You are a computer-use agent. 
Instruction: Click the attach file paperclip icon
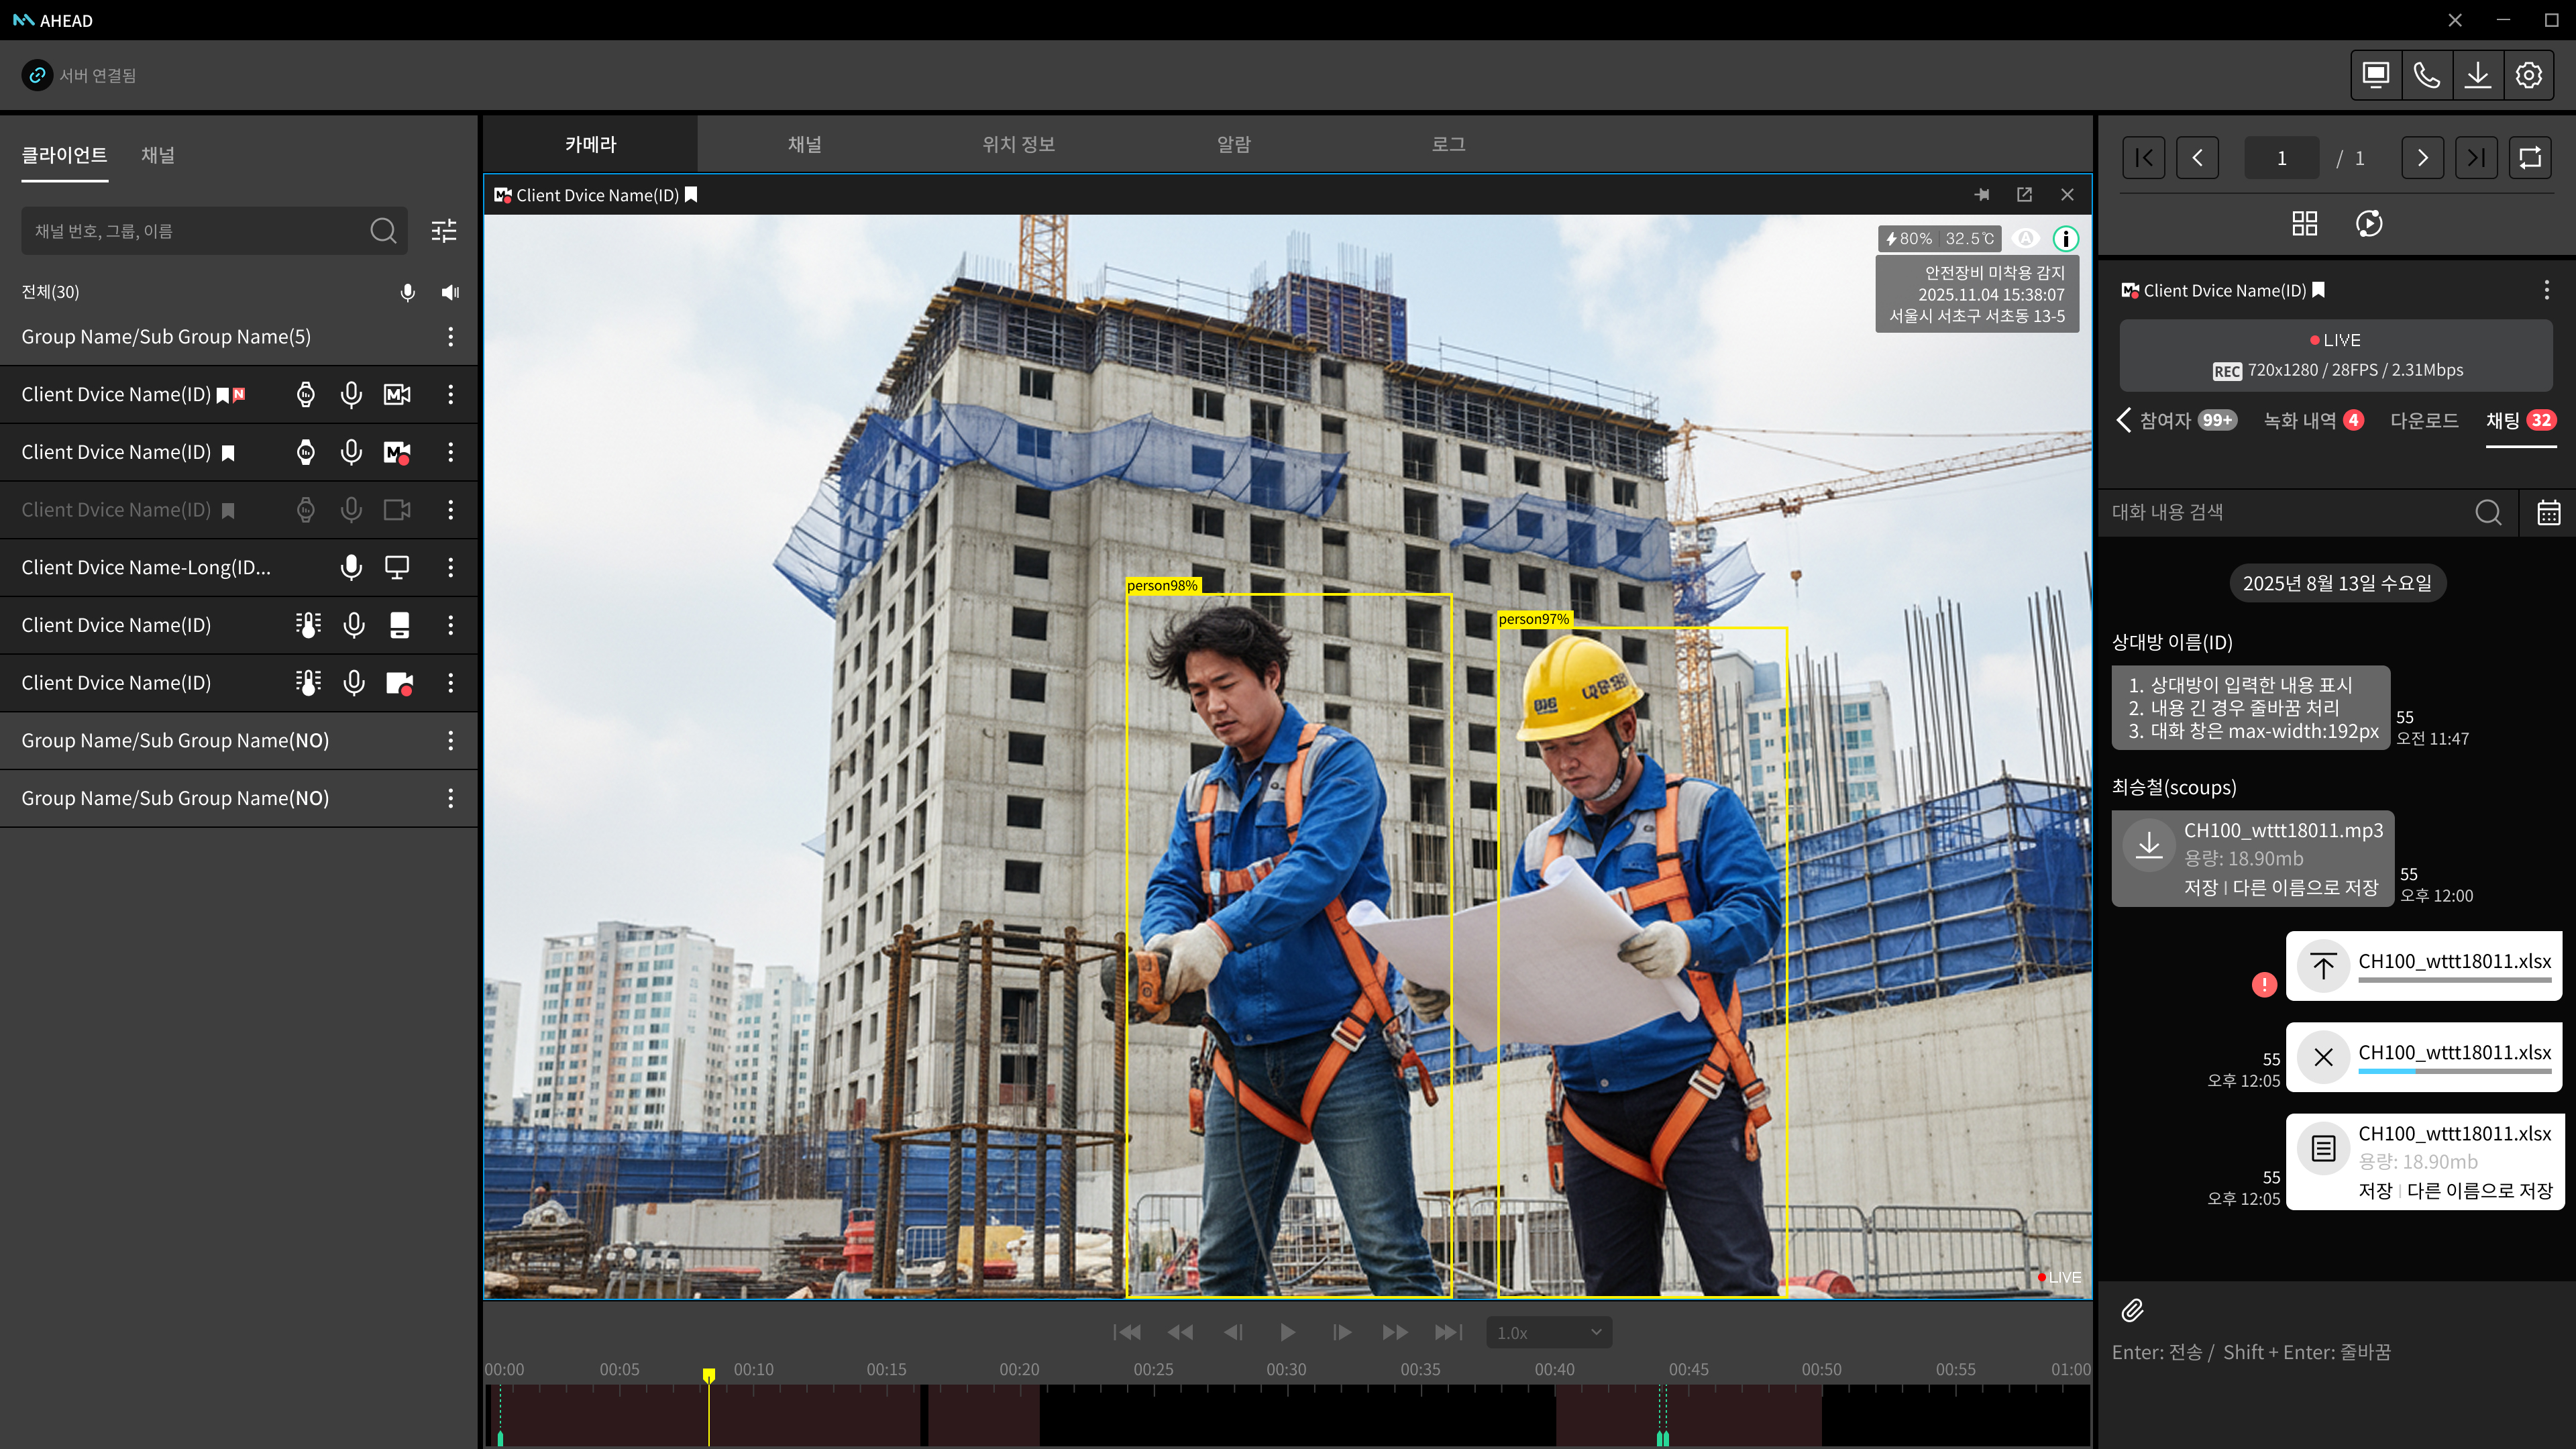2132,1310
